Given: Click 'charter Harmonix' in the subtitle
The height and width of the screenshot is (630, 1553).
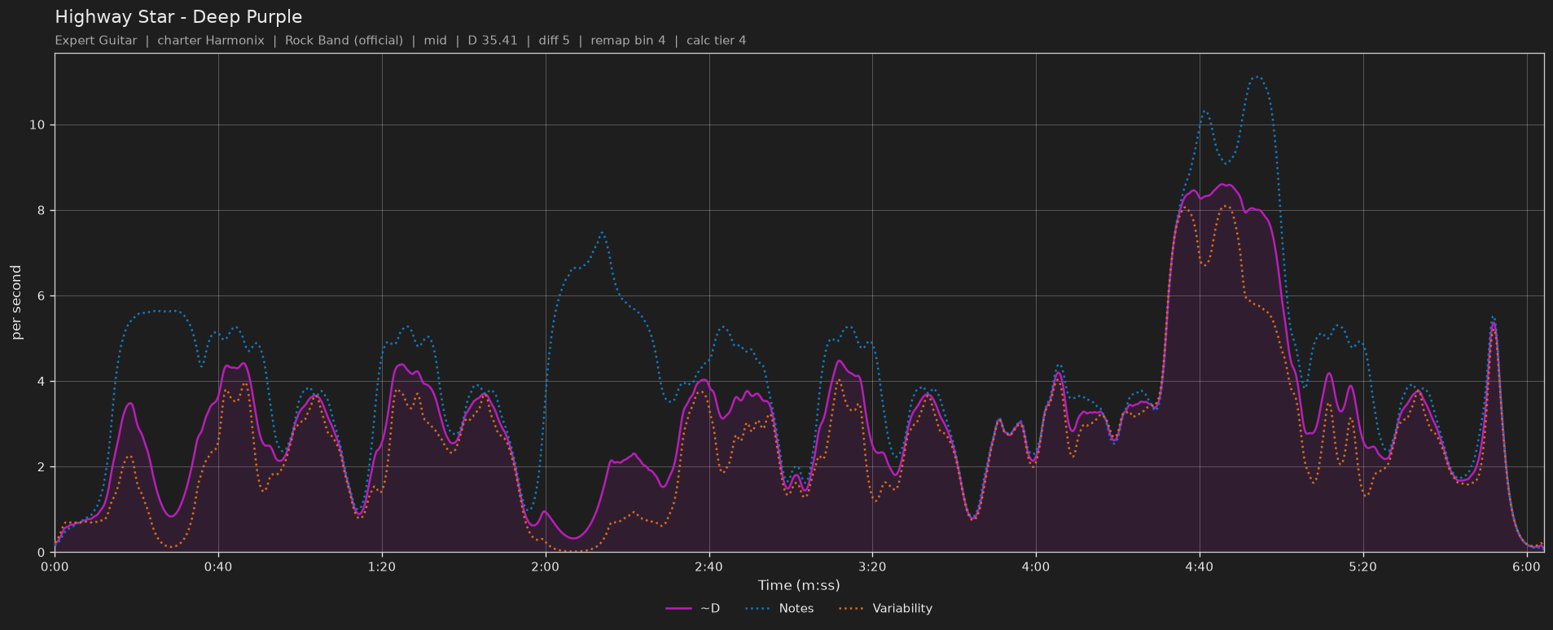Looking at the screenshot, I should [211, 41].
